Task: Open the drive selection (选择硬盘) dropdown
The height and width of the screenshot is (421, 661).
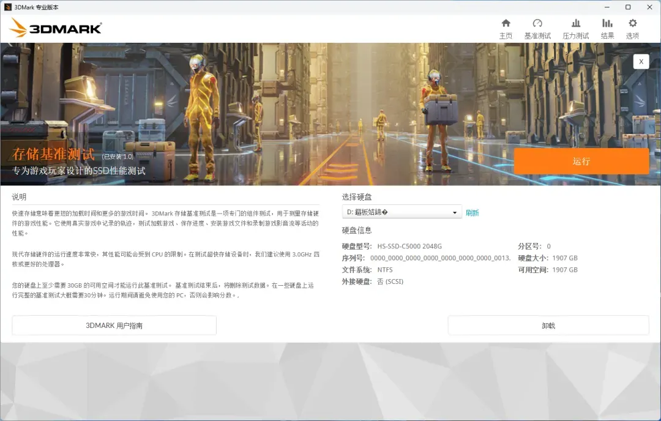Action: pyautogui.click(x=401, y=212)
